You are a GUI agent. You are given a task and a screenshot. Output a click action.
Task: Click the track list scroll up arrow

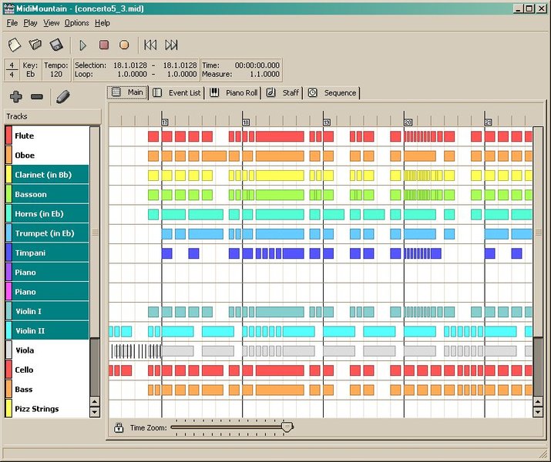pyautogui.click(x=95, y=401)
